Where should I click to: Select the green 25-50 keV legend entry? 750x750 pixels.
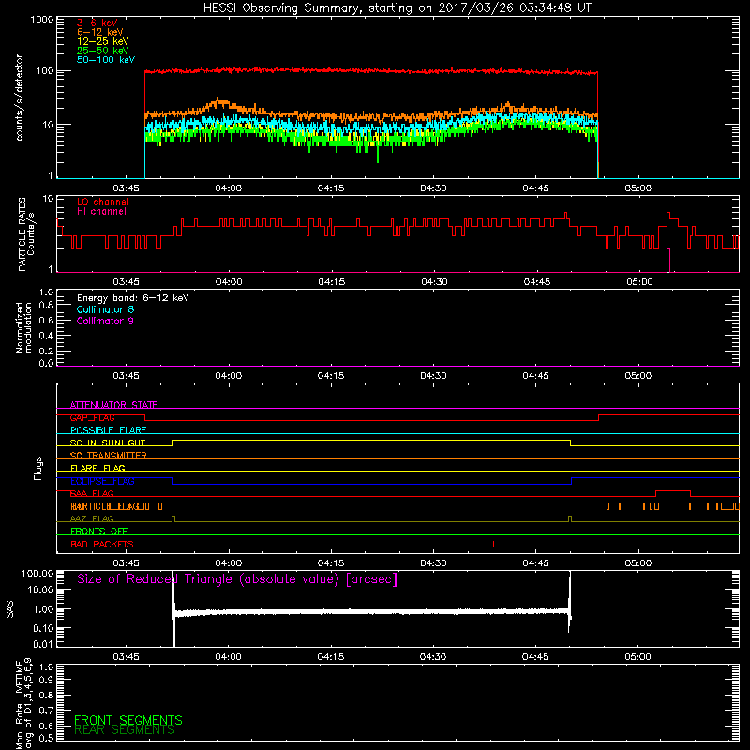[103, 51]
